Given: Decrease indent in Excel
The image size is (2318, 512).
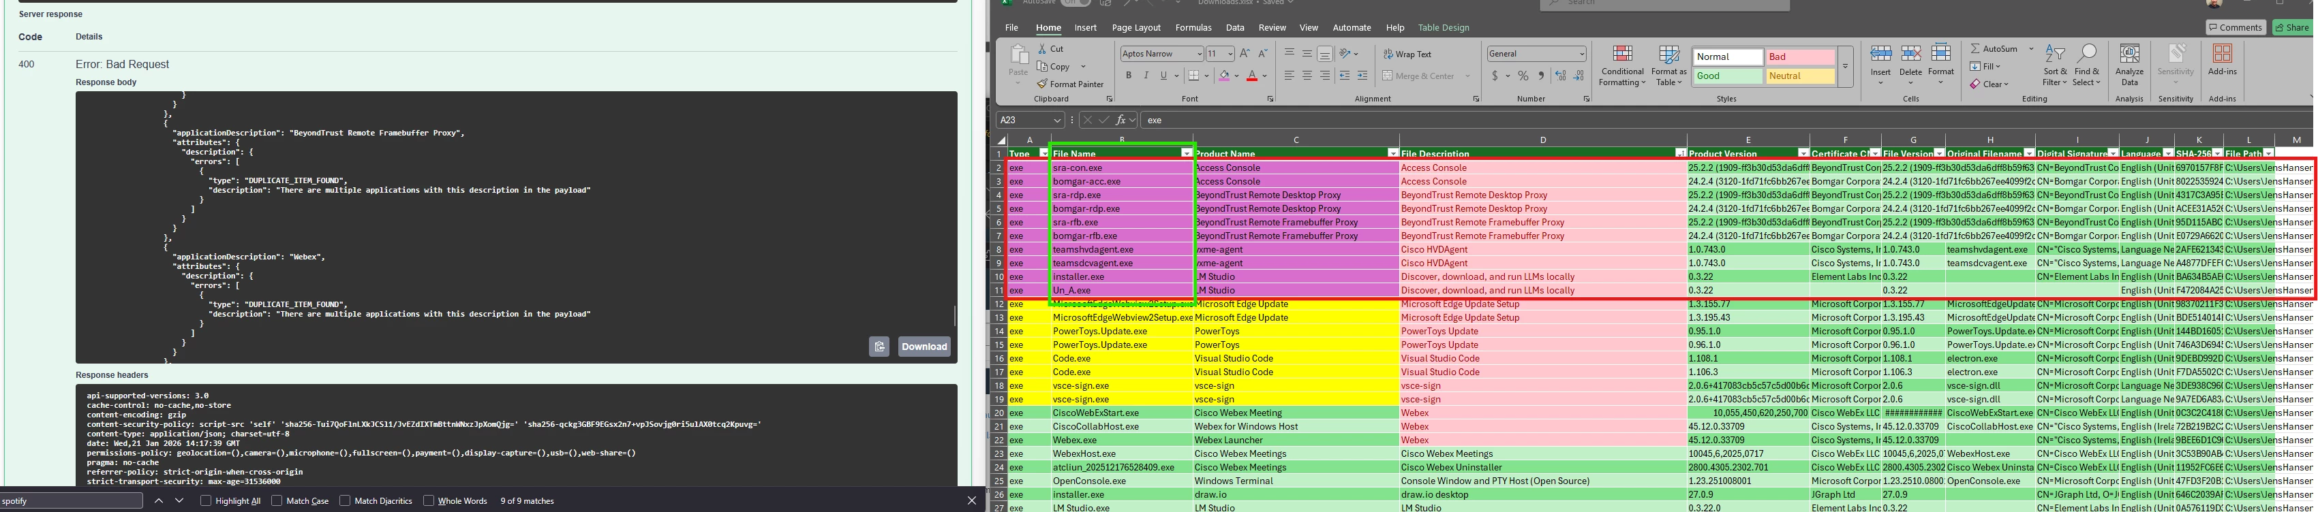Looking at the screenshot, I should tap(1344, 76).
